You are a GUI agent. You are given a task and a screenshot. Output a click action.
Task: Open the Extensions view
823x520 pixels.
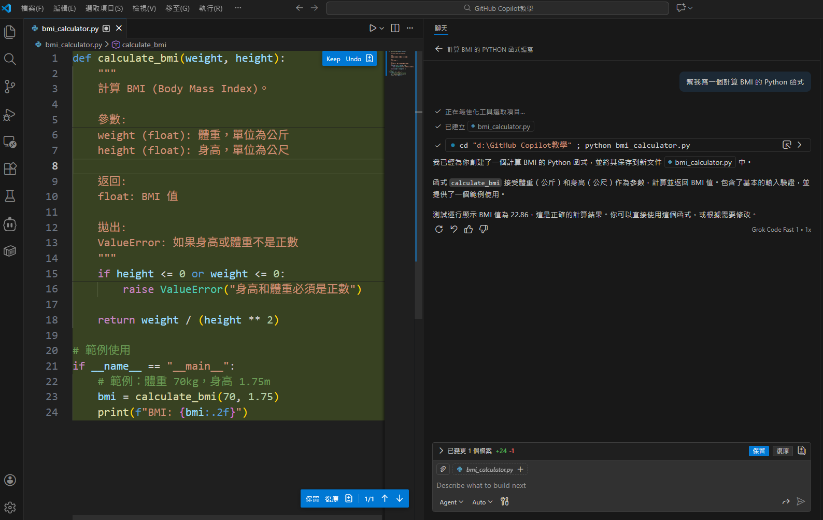coord(10,168)
